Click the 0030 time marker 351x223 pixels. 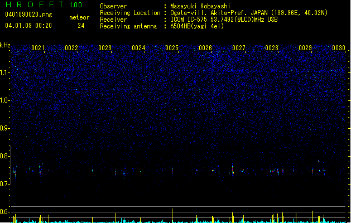point(339,48)
